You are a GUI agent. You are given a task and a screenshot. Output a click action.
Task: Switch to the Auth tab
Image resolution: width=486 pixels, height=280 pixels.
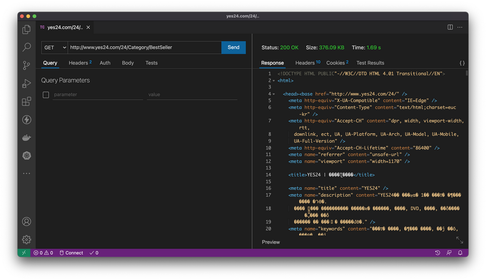pos(105,63)
